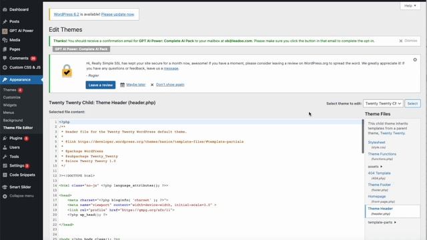
Task: Open the Pages menu
Action: coord(15,49)
